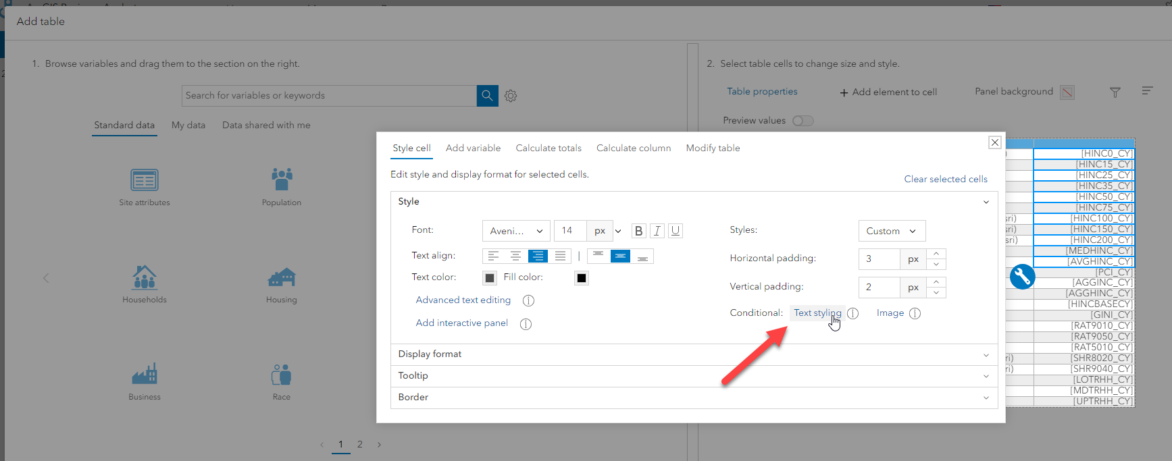Open the Styles dropdown set to Custom
Image resolution: width=1172 pixels, height=461 pixels.
(x=891, y=231)
